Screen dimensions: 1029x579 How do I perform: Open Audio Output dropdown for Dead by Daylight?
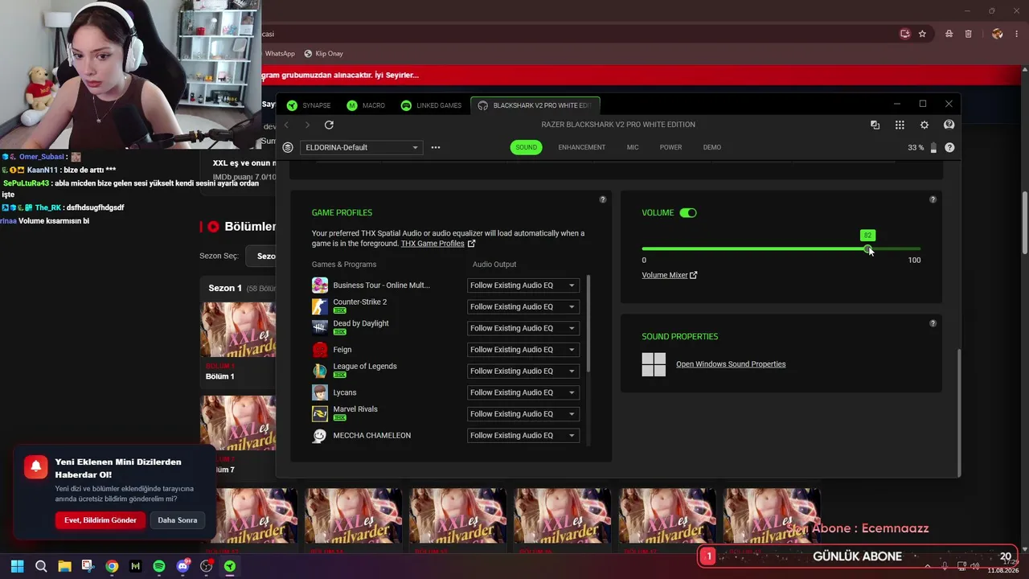(523, 328)
